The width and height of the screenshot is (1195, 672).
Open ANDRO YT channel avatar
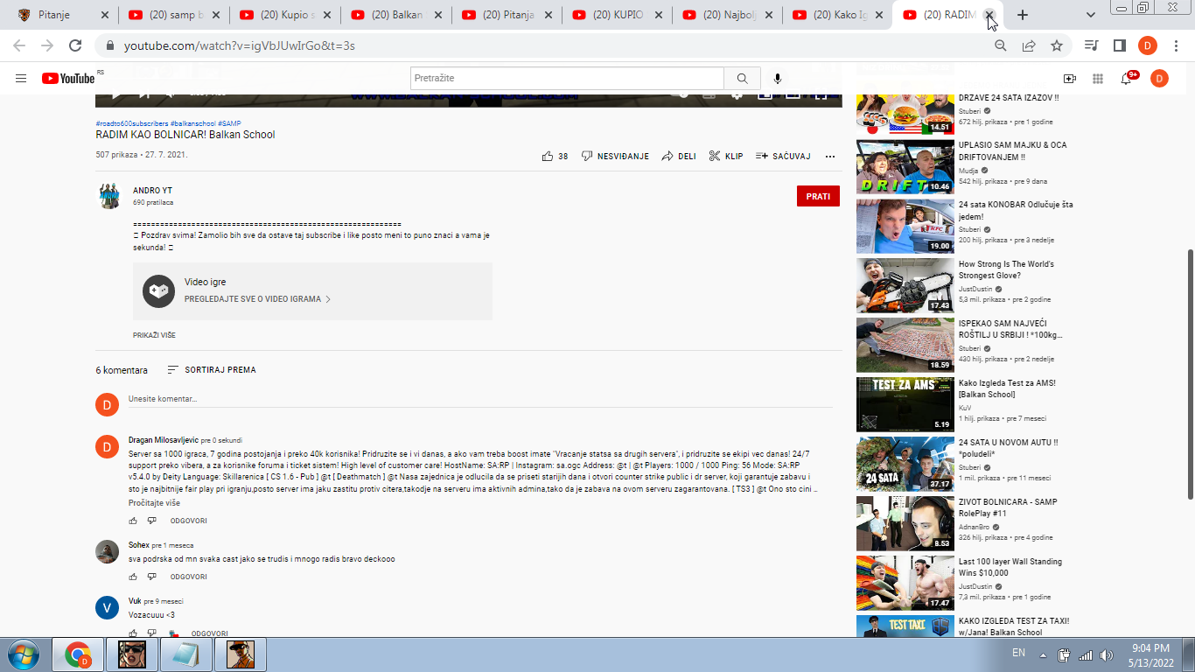(x=109, y=196)
